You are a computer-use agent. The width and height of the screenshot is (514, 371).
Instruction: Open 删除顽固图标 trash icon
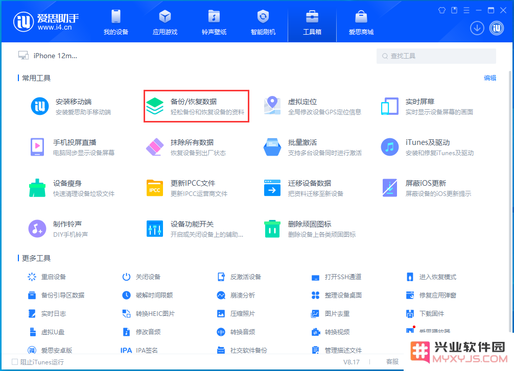[272, 229]
